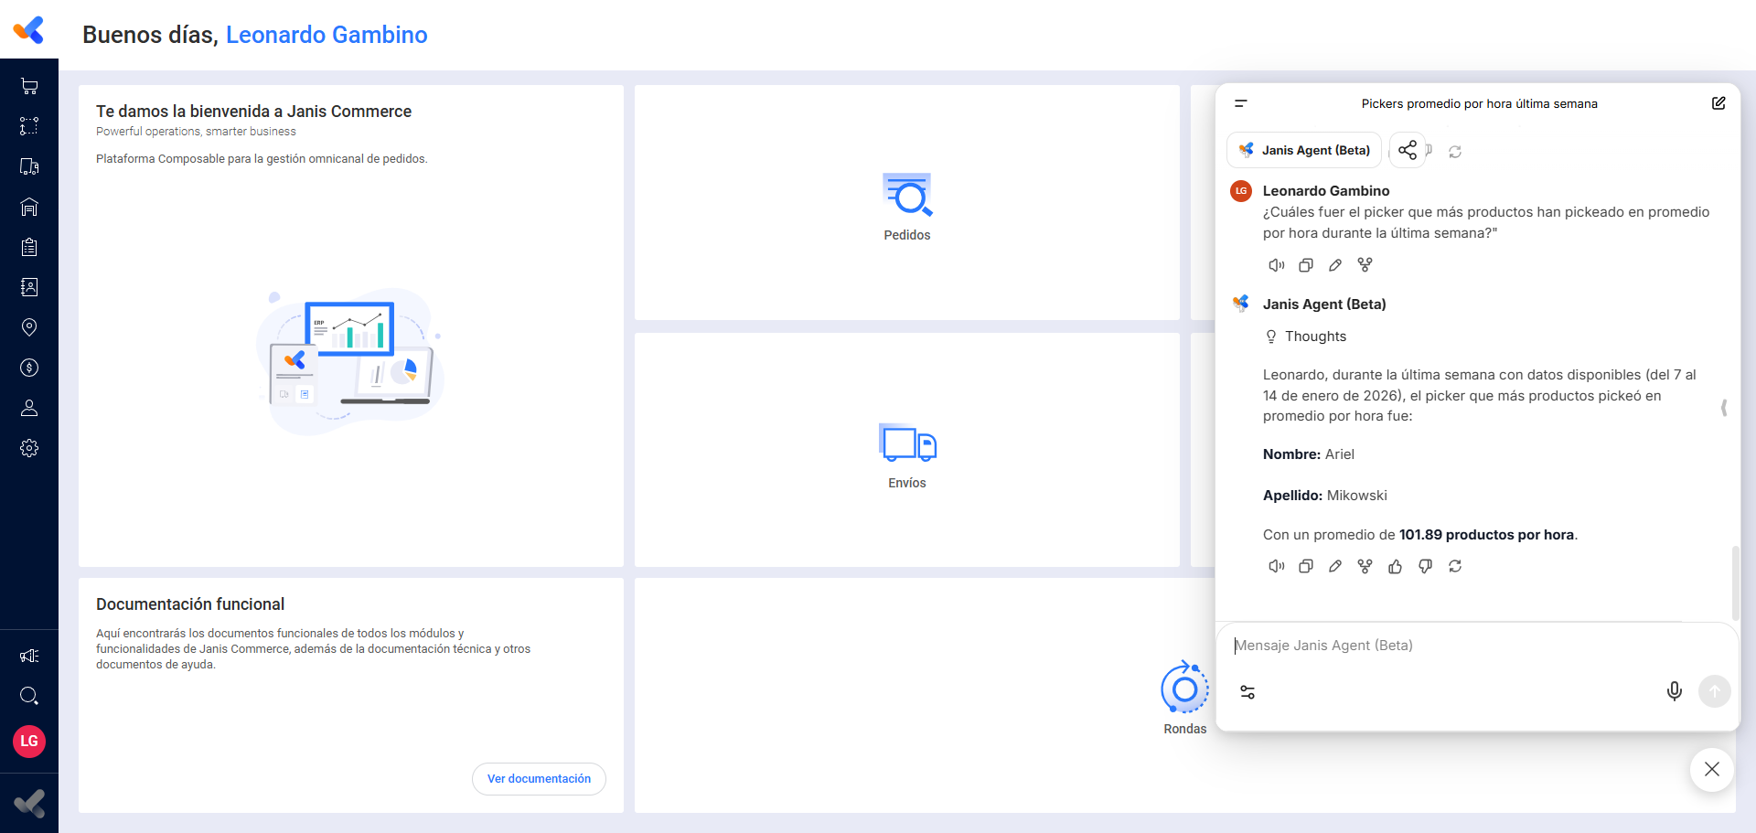This screenshot has width=1756, height=833.
Task: Edit Leonardo's question with pencil icon
Action: click(1335, 265)
